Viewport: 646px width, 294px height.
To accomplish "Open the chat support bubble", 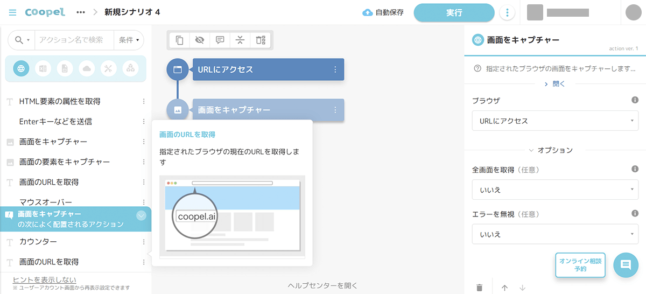I will point(626,264).
